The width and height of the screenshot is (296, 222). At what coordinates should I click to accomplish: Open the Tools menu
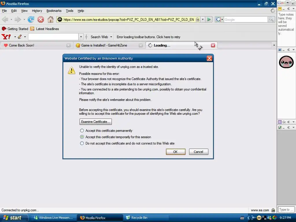(69, 11)
